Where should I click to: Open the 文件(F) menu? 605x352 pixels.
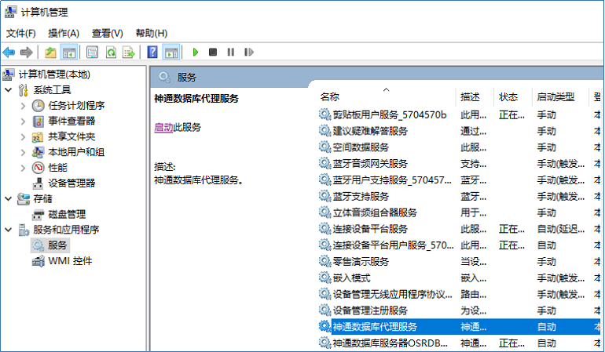pyautogui.click(x=21, y=34)
